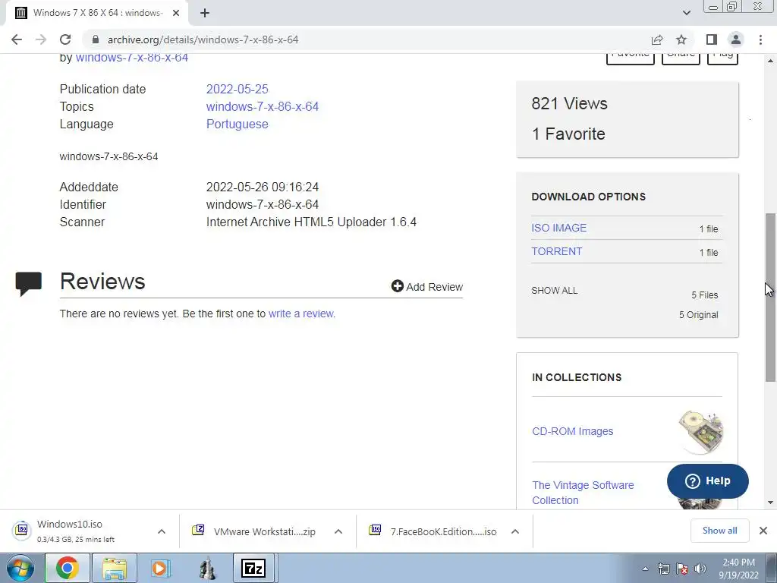Click the 1 Favorite text
Screen dimensions: 777x583
pos(568,134)
